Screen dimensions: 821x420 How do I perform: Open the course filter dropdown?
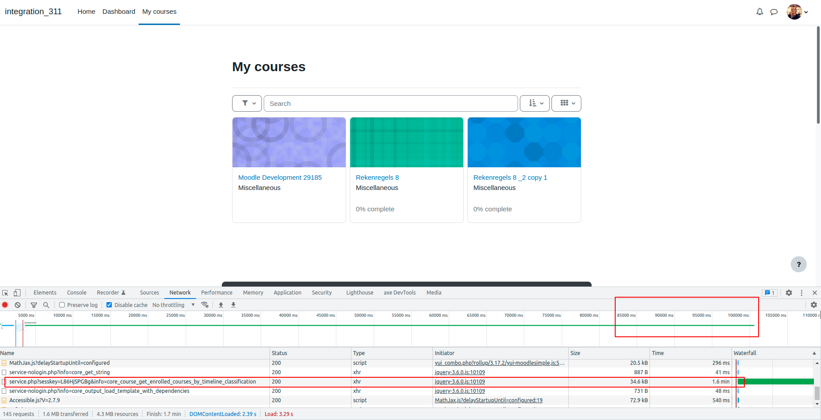[x=247, y=103]
